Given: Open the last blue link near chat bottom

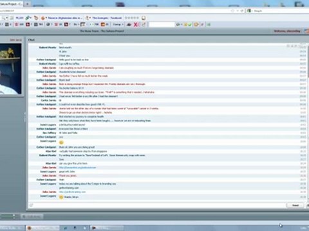Looking at the screenshot, I should [72, 192].
